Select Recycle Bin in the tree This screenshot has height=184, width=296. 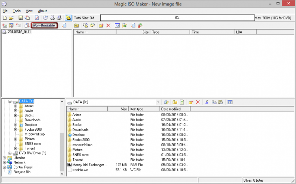pos(22,172)
